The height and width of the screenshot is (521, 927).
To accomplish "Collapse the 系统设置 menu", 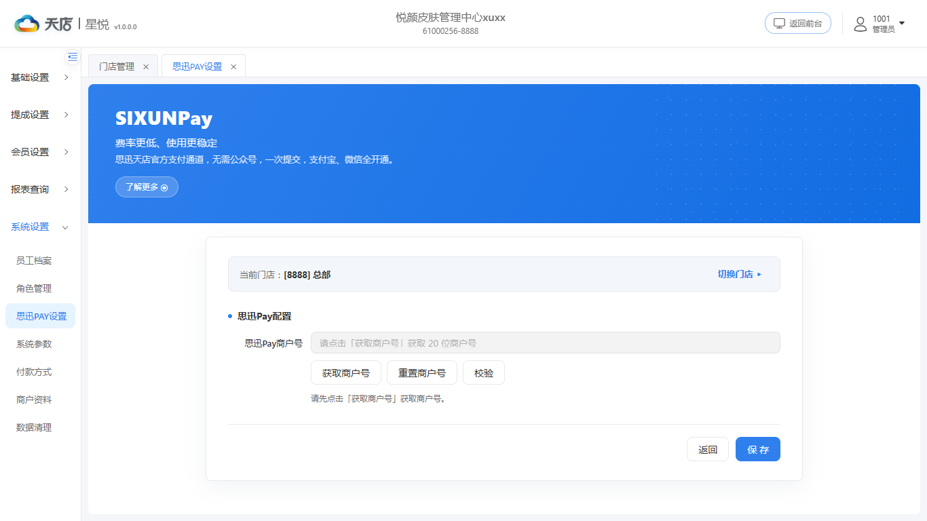I will [41, 227].
